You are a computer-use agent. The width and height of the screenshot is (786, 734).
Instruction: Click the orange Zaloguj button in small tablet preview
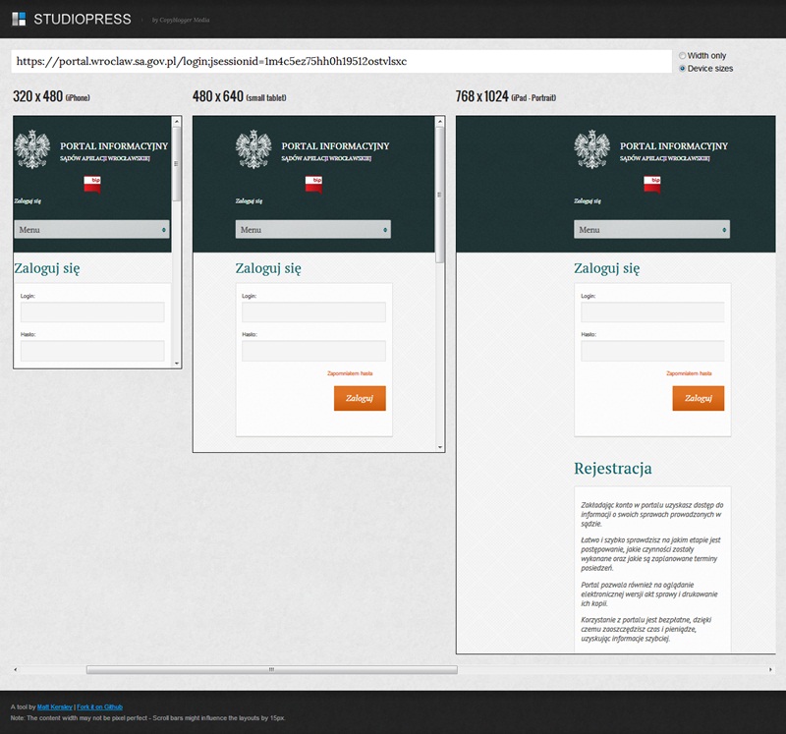pyautogui.click(x=360, y=398)
